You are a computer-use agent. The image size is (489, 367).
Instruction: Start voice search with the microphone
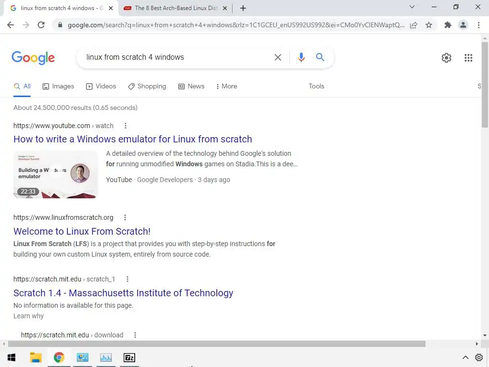tap(301, 57)
